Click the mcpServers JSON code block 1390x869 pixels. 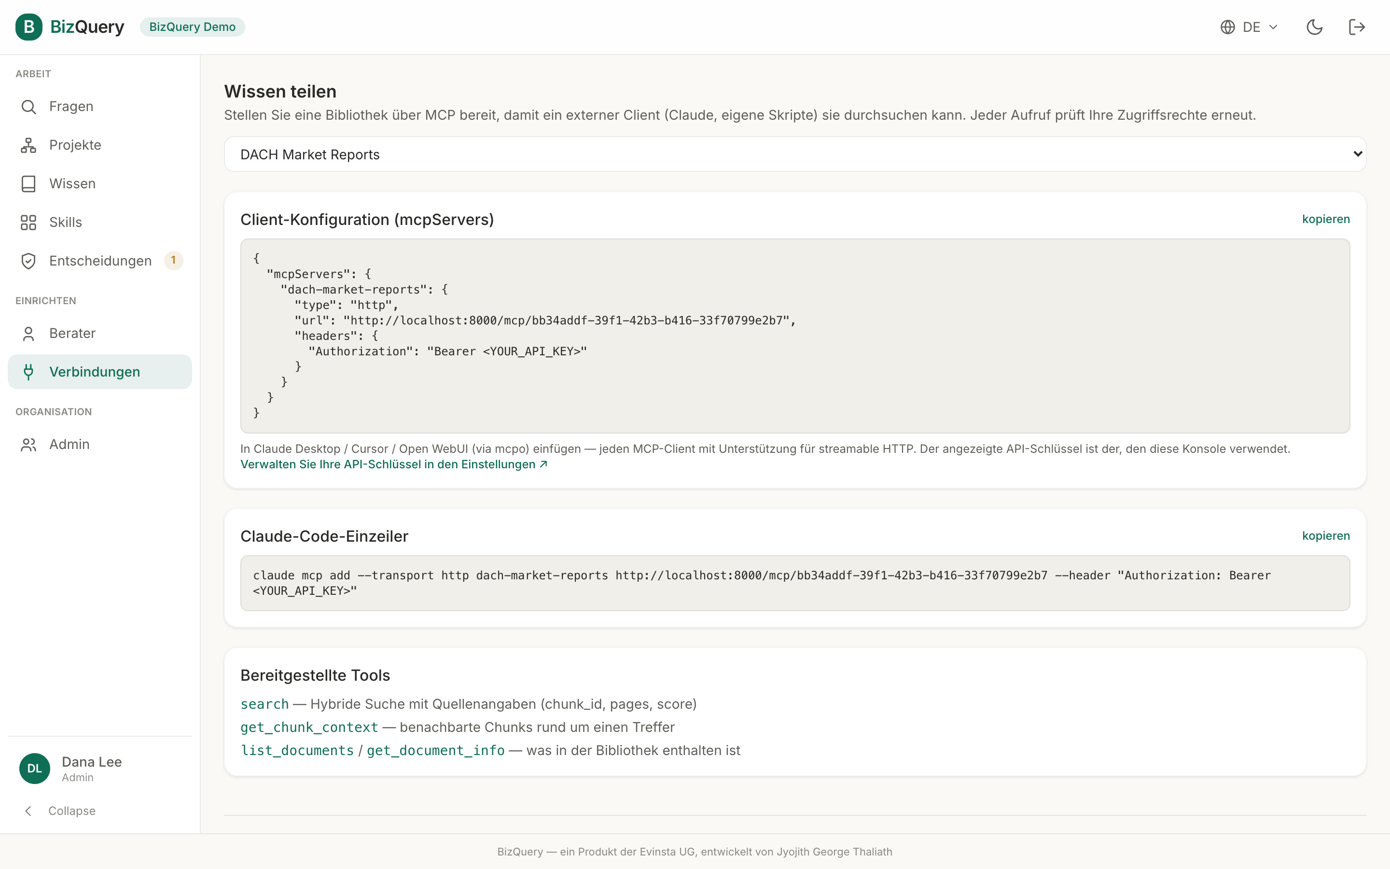795,336
